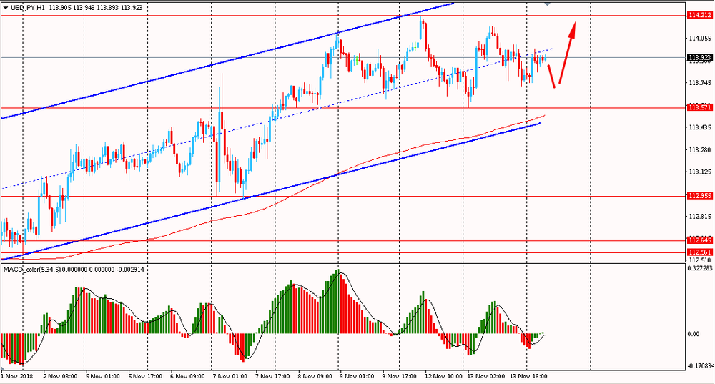This screenshot has height=384, width=715.
Task: Click the MACD scale value 0.327283
Action: (700, 268)
